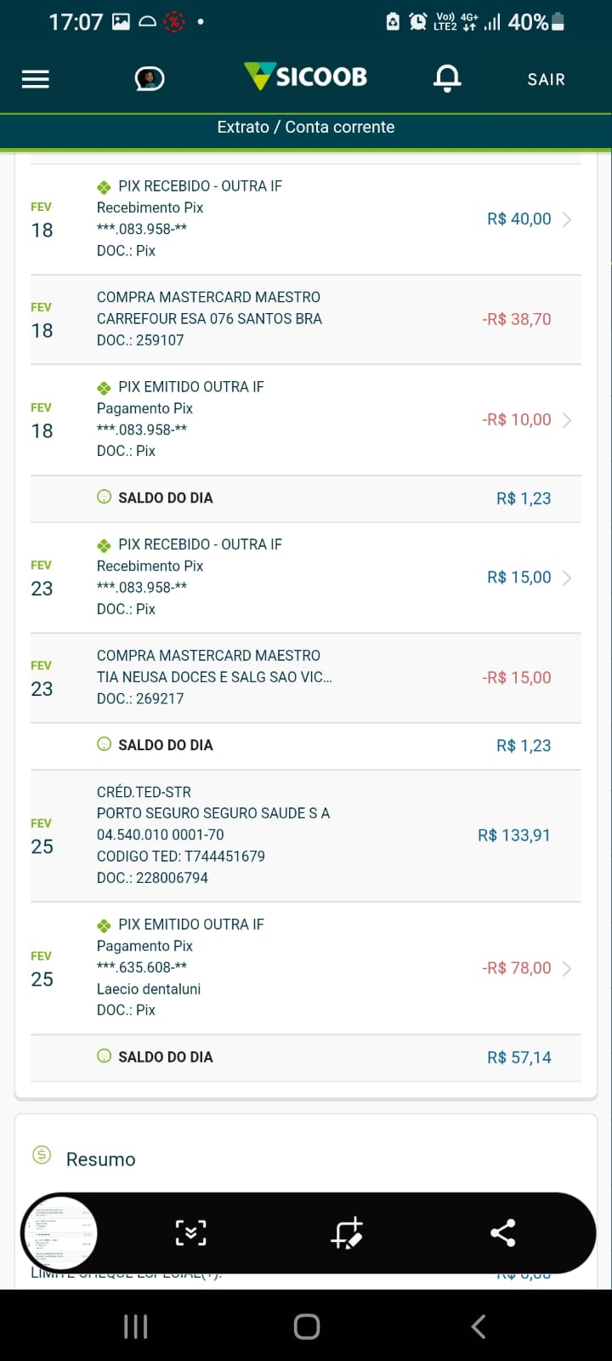Tap the Resumo section heading
This screenshot has height=1361, width=612.
click(100, 1159)
